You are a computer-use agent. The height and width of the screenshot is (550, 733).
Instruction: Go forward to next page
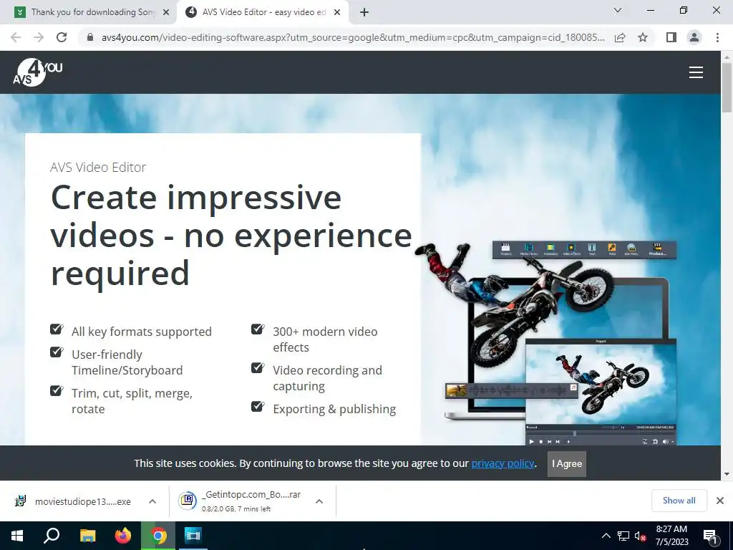point(39,37)
